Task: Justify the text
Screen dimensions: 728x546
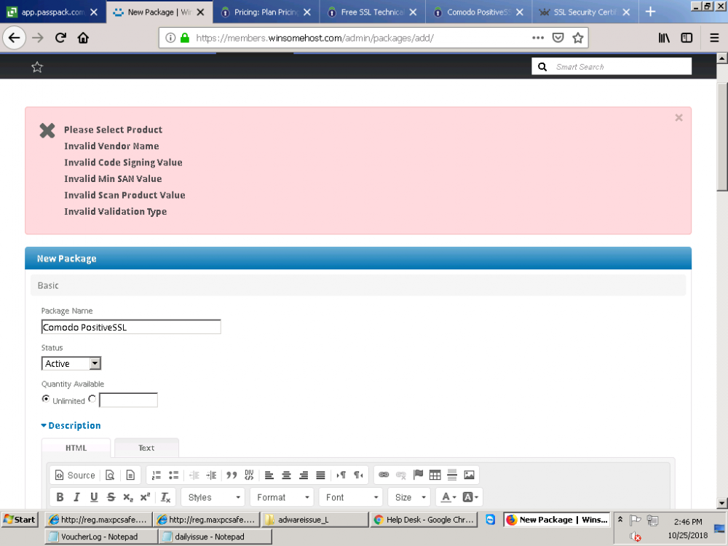Action: coord(321,475)
